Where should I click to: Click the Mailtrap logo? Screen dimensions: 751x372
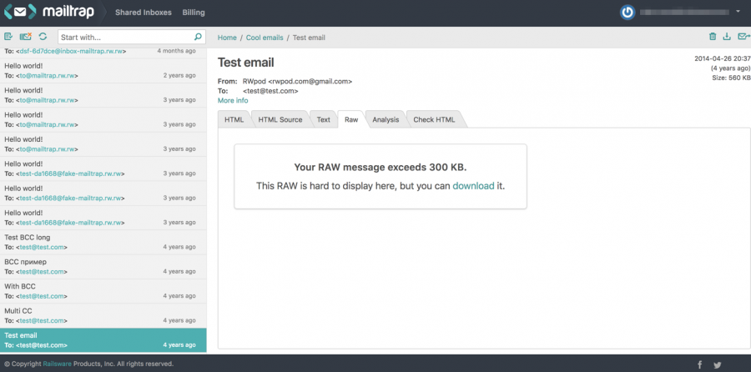click(49, 12)
